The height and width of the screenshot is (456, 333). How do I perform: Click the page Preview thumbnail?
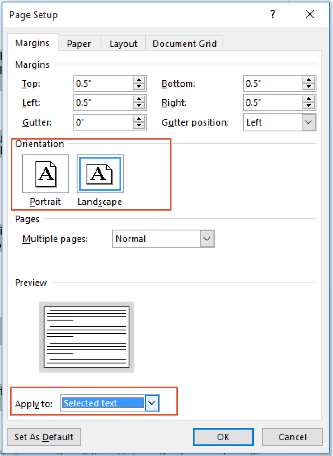pos(87,337)
